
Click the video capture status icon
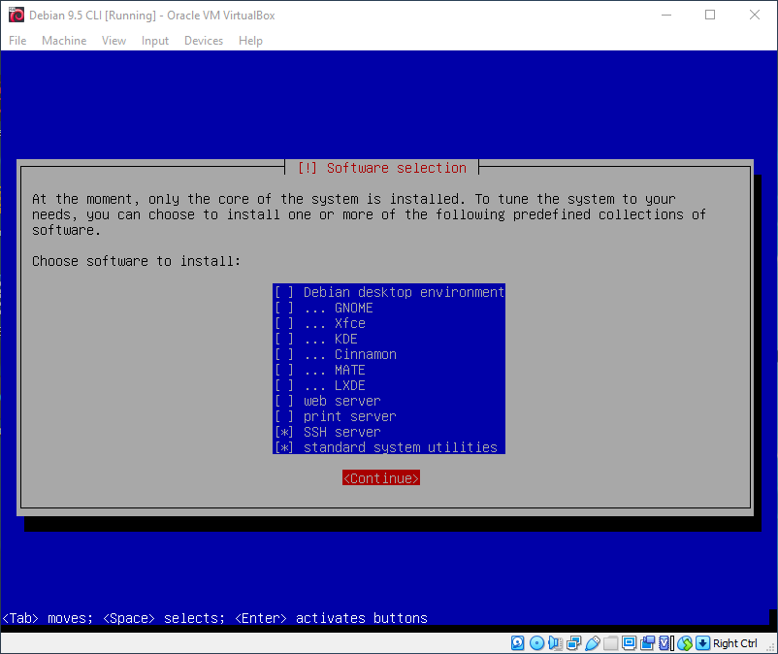647,643
